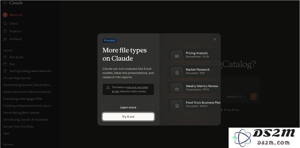Screen dimensions: 300x148
Task: Click the From Drive option
Action: (231, 110)
